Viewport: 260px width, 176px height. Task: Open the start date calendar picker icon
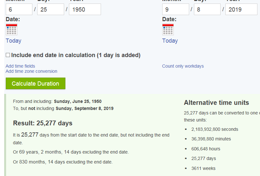[x=11, y=29]
